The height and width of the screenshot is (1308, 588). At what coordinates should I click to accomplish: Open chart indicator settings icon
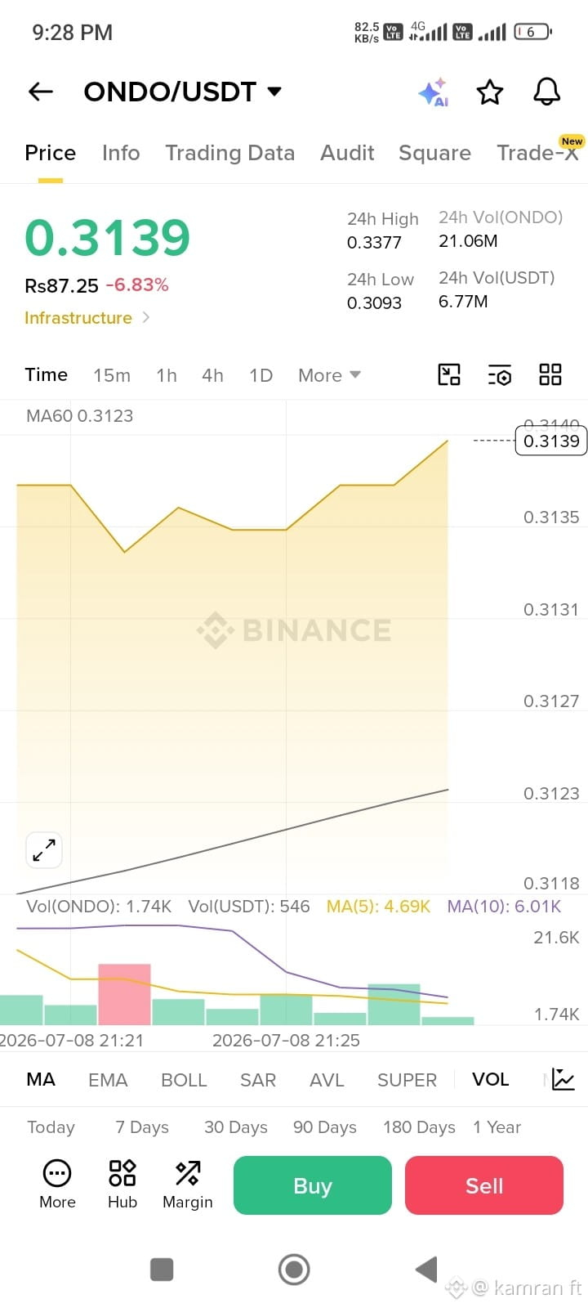click(x=500, y=374)
